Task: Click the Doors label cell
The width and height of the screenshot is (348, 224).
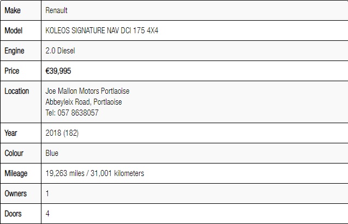Action: [x=21, y=214]
